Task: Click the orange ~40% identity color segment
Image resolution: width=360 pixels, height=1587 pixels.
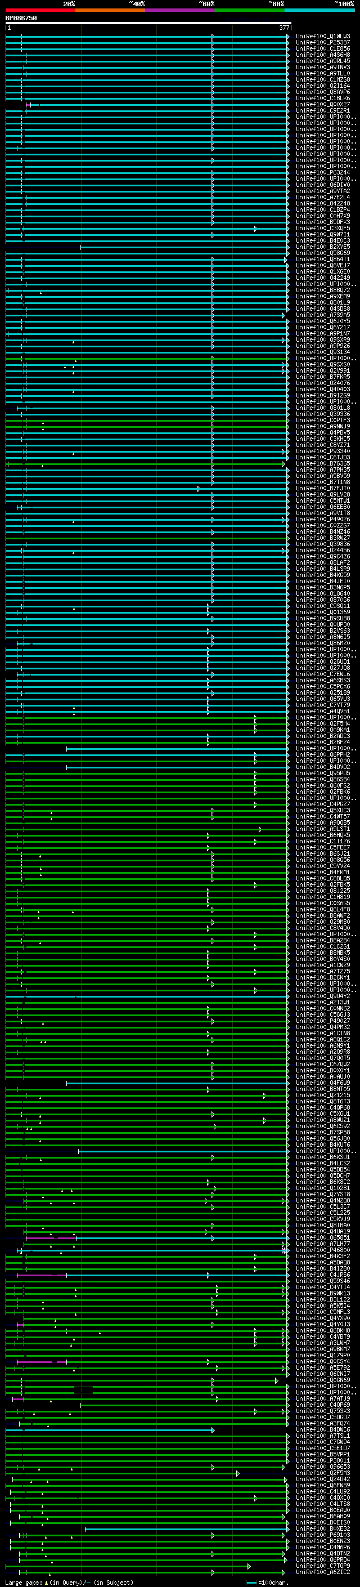Action: click(x=110, y=11)
